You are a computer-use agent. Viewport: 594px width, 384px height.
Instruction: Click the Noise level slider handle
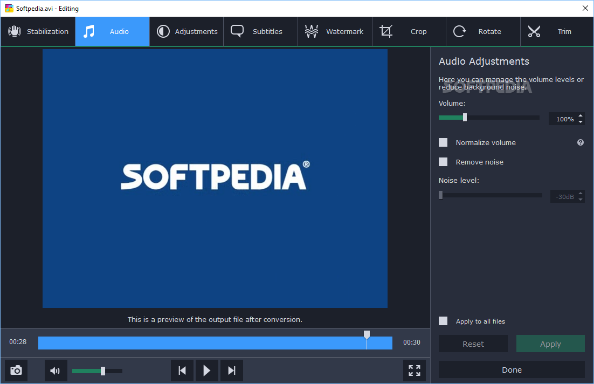coord(440,195)
